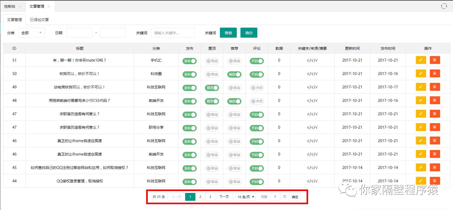The height and width of the screenshot is (210, 453).
Task: Turn off 置顶 switch for article 49
Action: click(212, 88)
